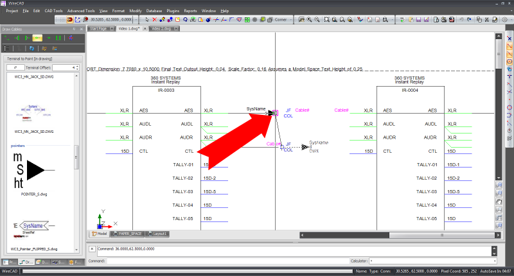Select the POINTER_S.dwg block thumbnail

point(34,170)
